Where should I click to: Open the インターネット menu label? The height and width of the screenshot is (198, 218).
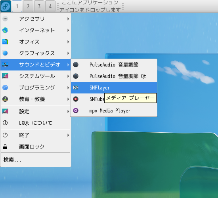37,30
